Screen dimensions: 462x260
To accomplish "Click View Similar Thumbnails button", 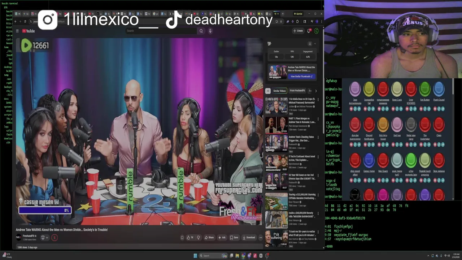I will coord(302,77).
